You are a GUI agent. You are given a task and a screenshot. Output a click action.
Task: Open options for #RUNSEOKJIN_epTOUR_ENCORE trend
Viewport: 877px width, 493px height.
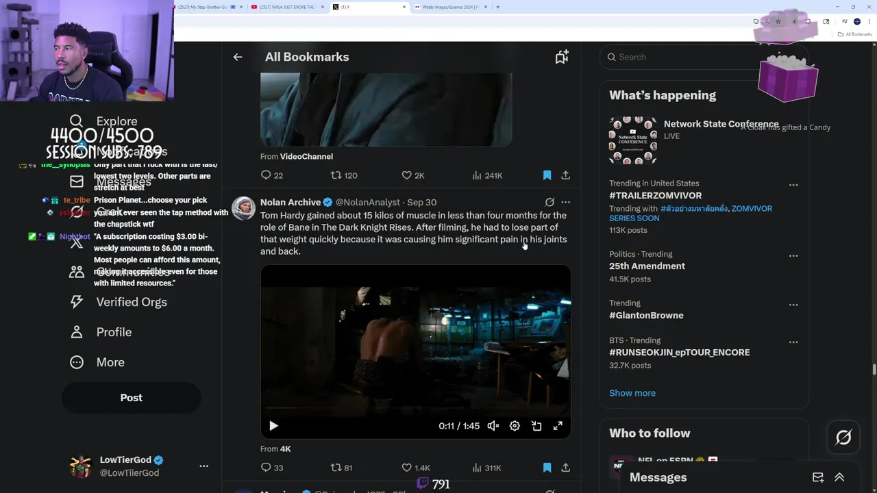tap(793, 342)
